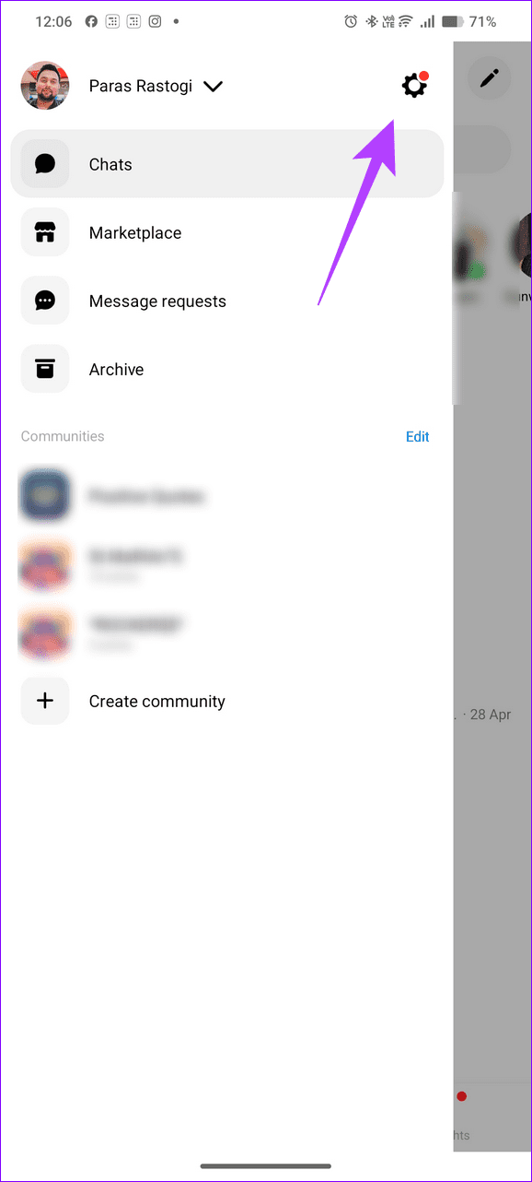This screenshot has height=1182, width=532.
Task: Tap the plus icon for Create community
Action: [x=45, y=701]
